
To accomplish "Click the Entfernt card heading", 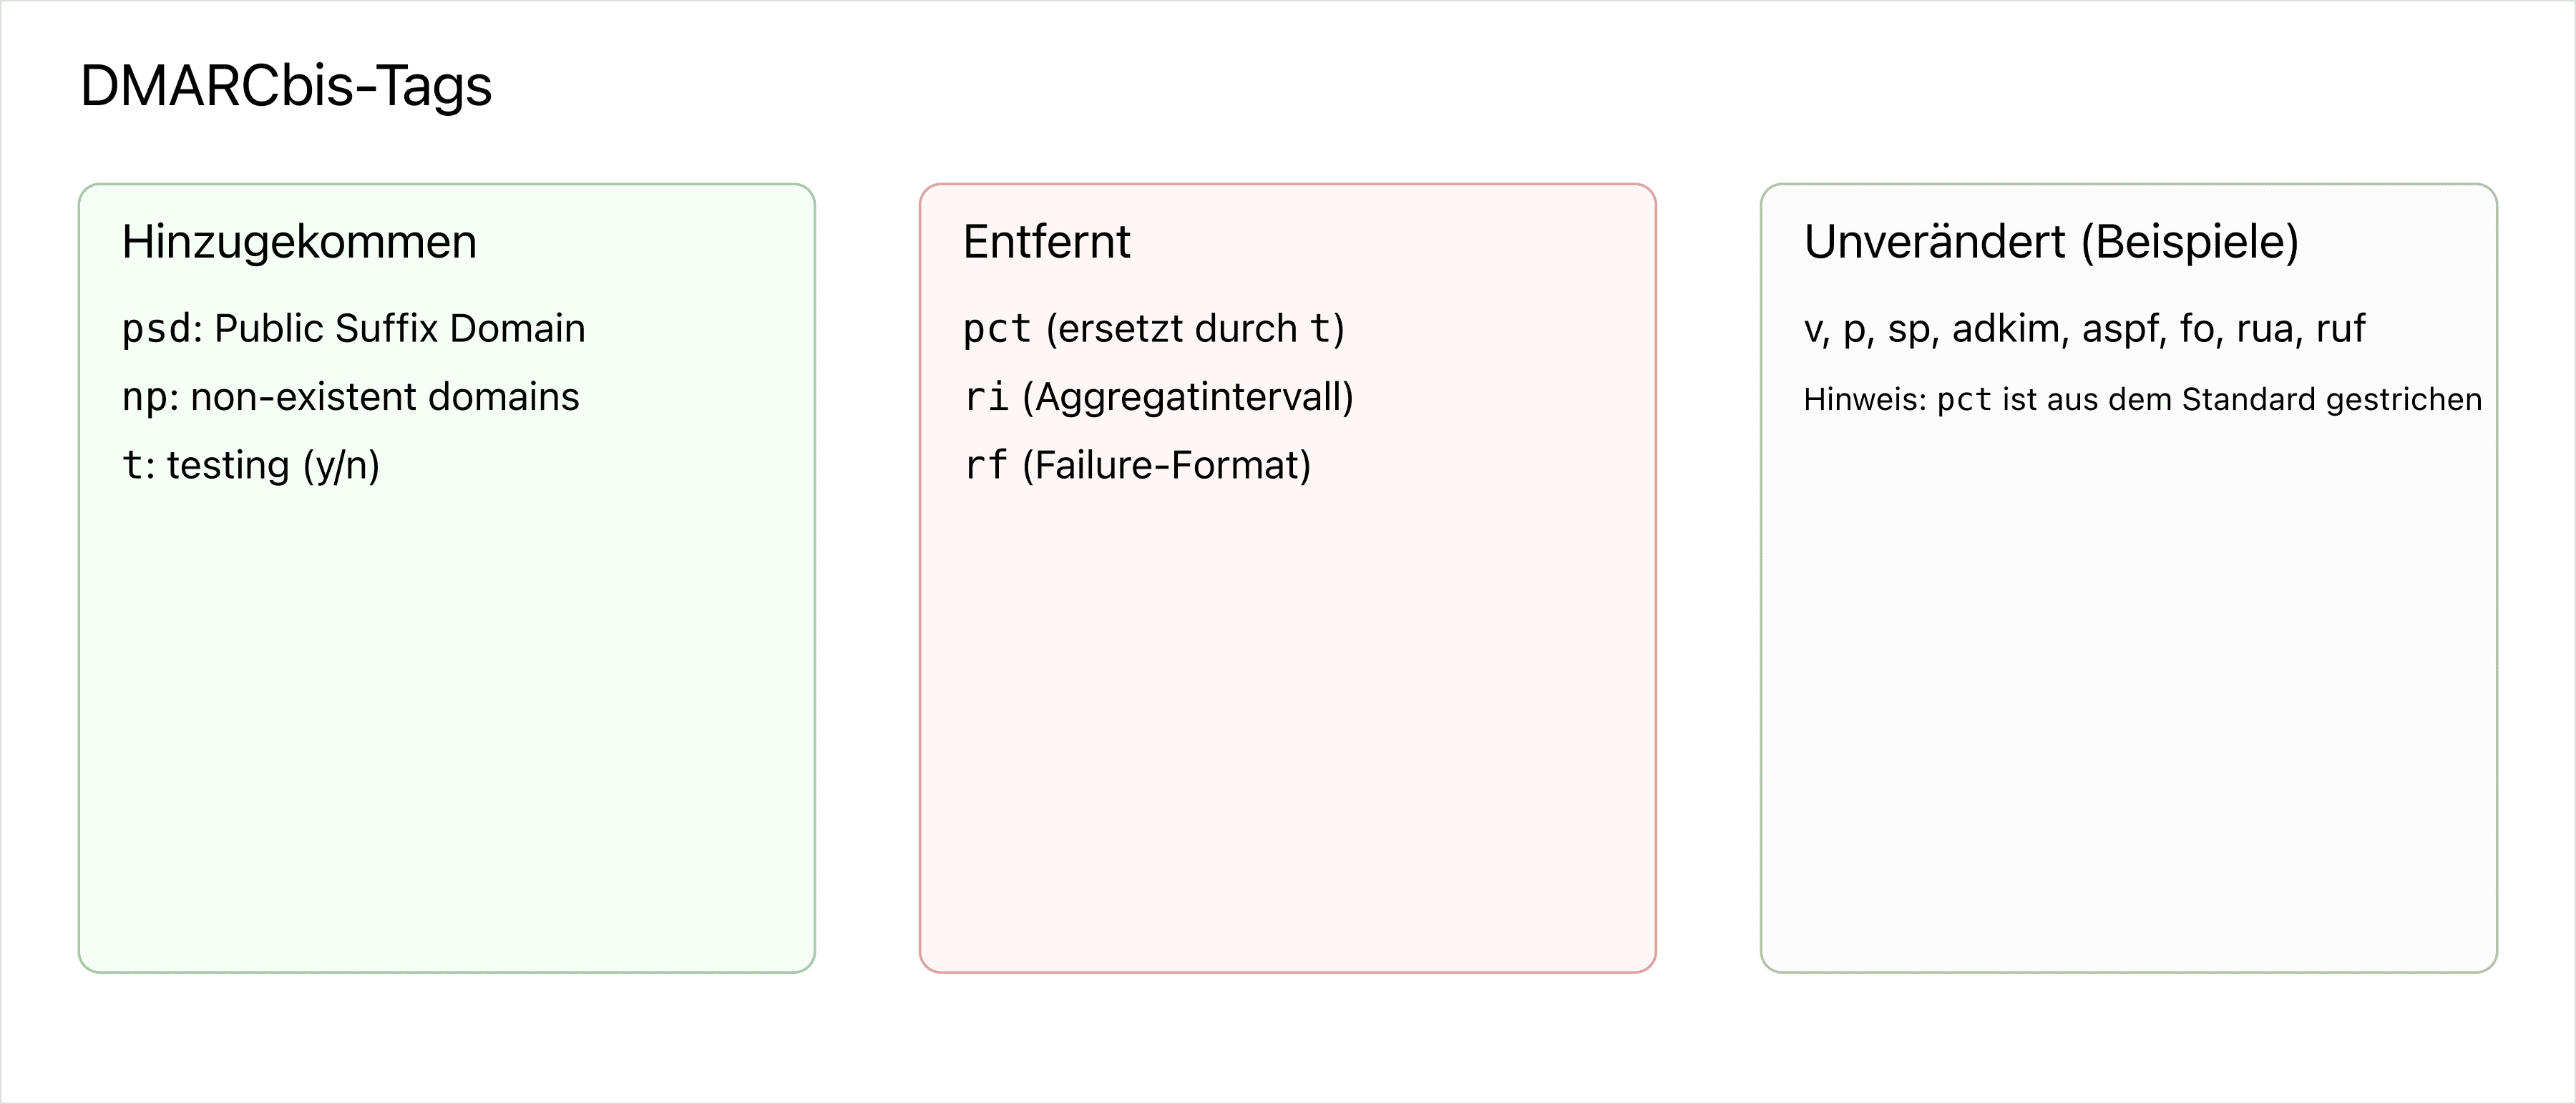I will tap(1046, 242).
